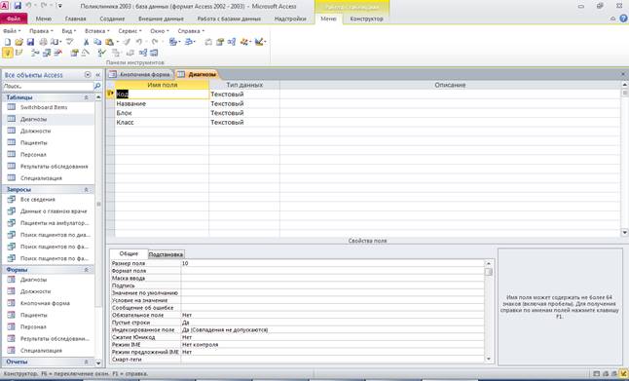Image resolution: width=629 pixels, height=381 pixels.
Task: Click the Print Preview toolbar icon
Action: tap(55, 42)
